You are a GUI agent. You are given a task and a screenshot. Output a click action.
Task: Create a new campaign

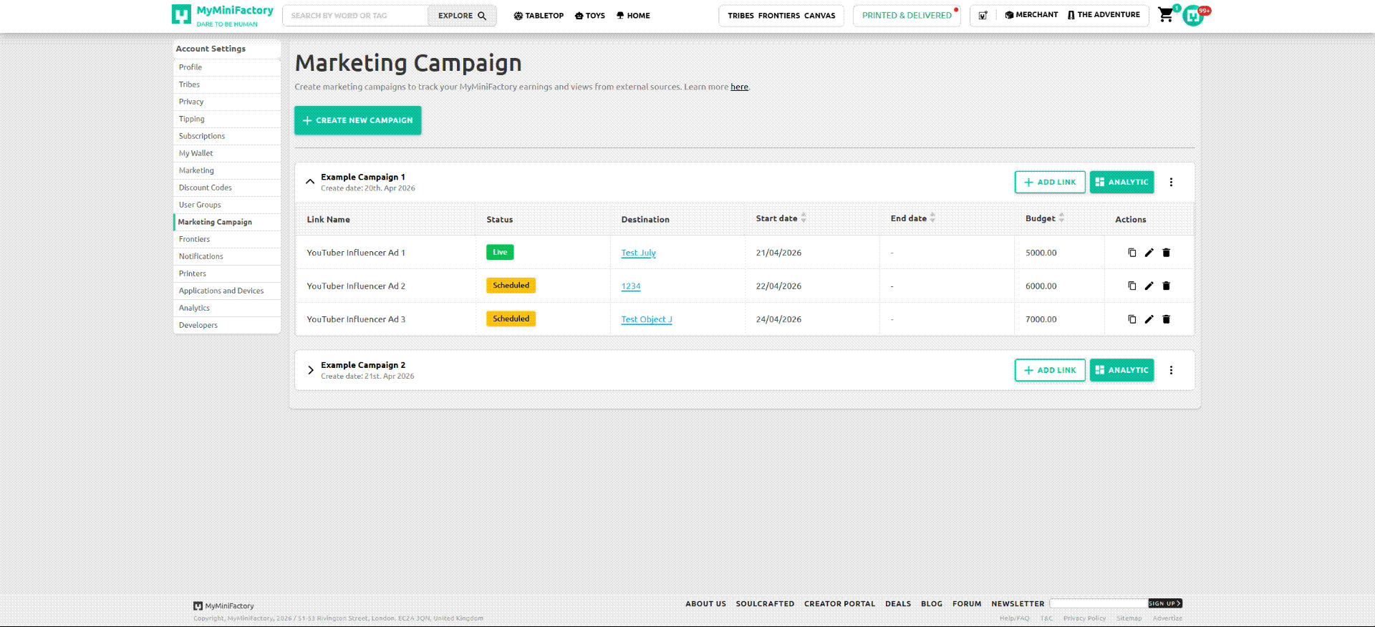coord(357,120)
